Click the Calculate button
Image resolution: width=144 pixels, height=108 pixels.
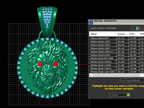click(x=119, y=95)
